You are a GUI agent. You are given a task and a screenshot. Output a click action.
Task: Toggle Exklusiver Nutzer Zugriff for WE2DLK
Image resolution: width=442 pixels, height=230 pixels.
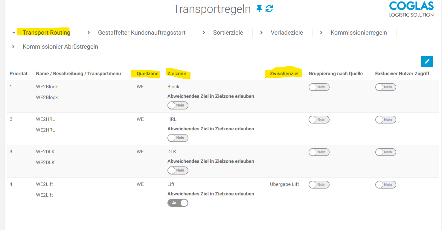(x=385, y=152)
